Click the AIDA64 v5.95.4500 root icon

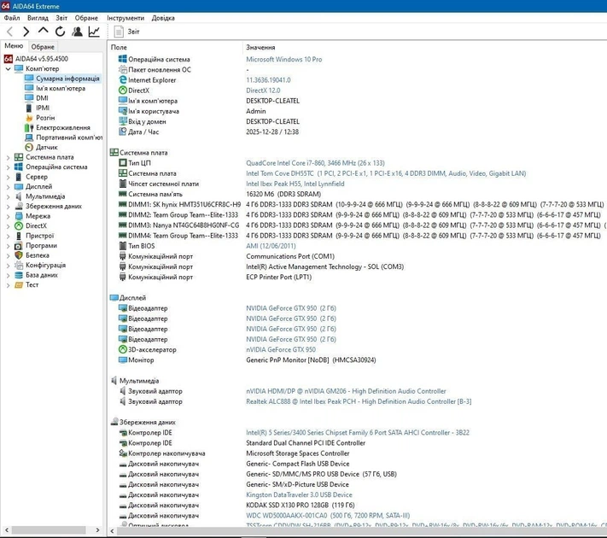(9, 59)
